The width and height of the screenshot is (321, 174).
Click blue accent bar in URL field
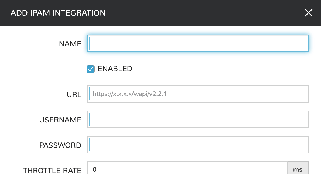click(x=90, y=94)
